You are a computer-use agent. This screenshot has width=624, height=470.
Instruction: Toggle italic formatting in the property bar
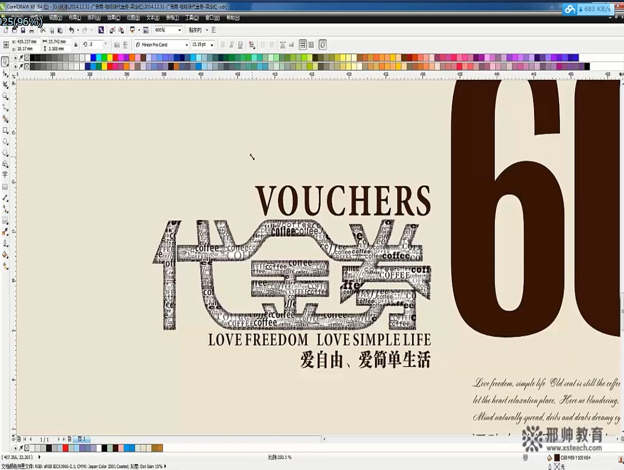pyautogui.click(x=231, y=45)
